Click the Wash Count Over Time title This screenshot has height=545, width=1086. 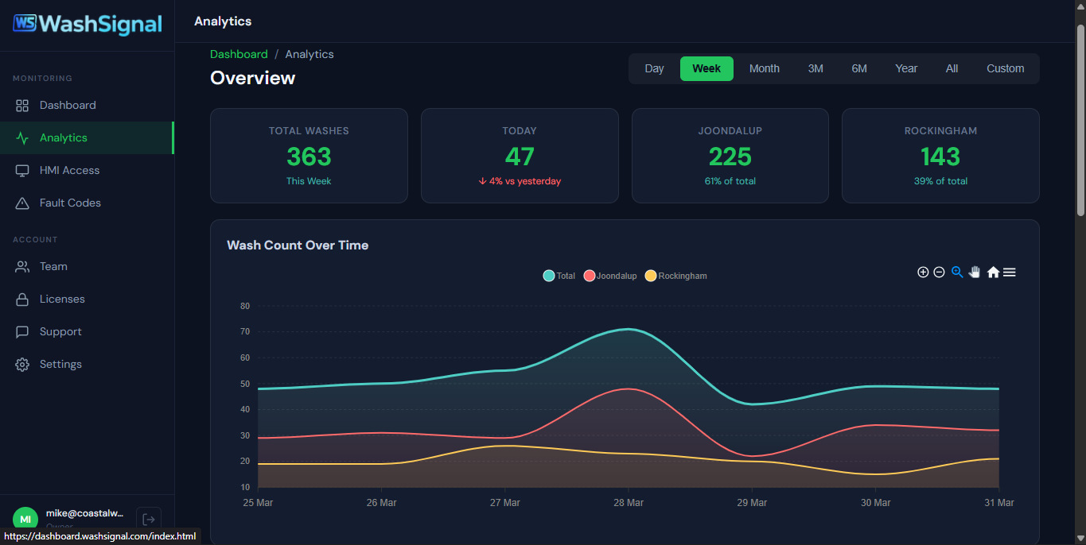pyautogui.click(x=298, y=245)
